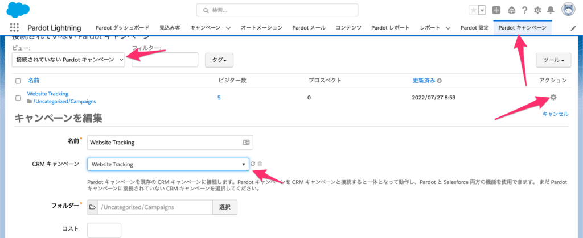Open the Pardot ダッシュボード tab
This screenshot has height=238, width=583.
(x=122, y=28)
